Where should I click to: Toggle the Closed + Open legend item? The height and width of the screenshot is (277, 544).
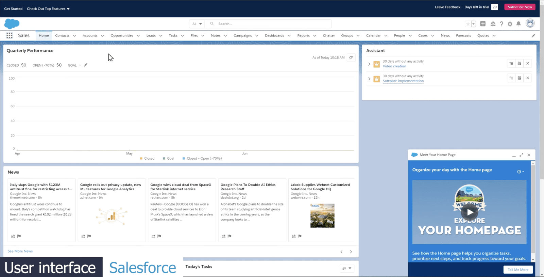pyautogui.click(x=202, y=159)
